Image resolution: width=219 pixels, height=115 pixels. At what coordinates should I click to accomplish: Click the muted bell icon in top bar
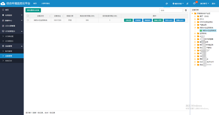tap(188, 4)
